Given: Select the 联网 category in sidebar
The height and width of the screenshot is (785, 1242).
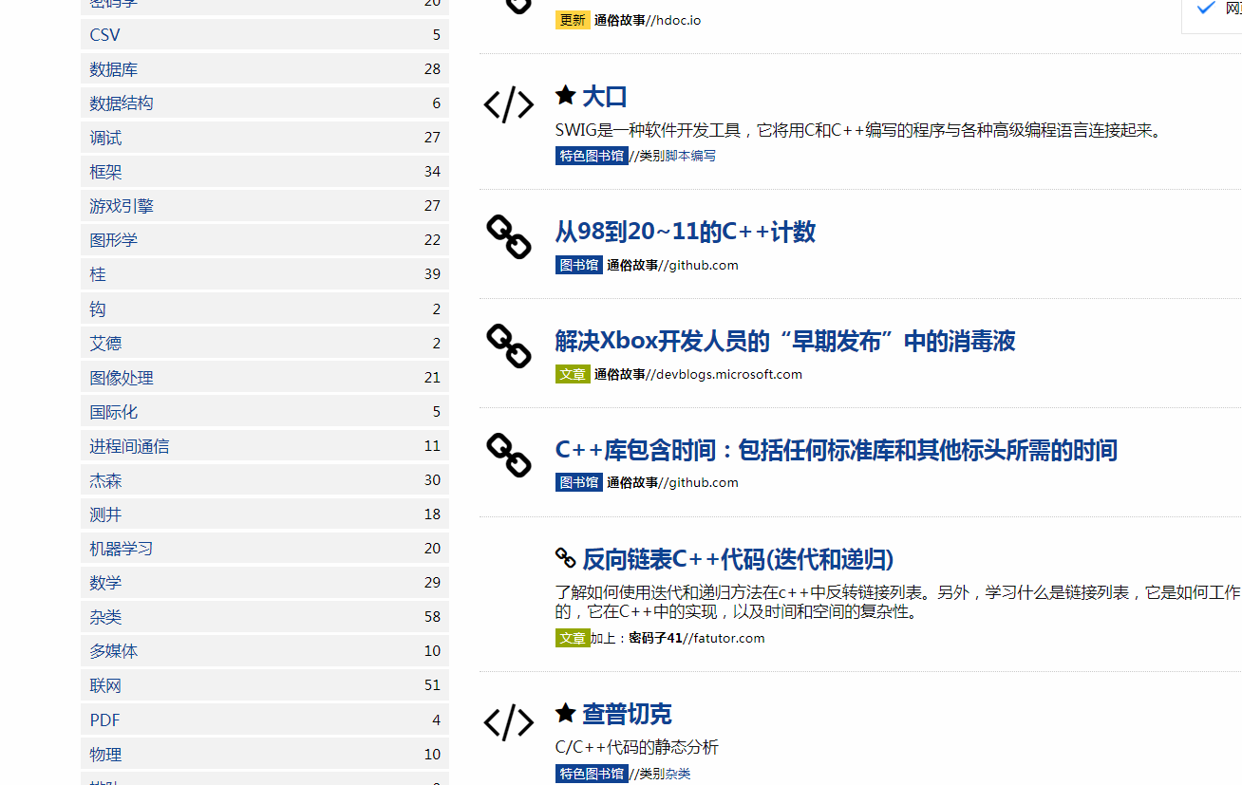Looking at the screenshot, I should pos(265,685).
